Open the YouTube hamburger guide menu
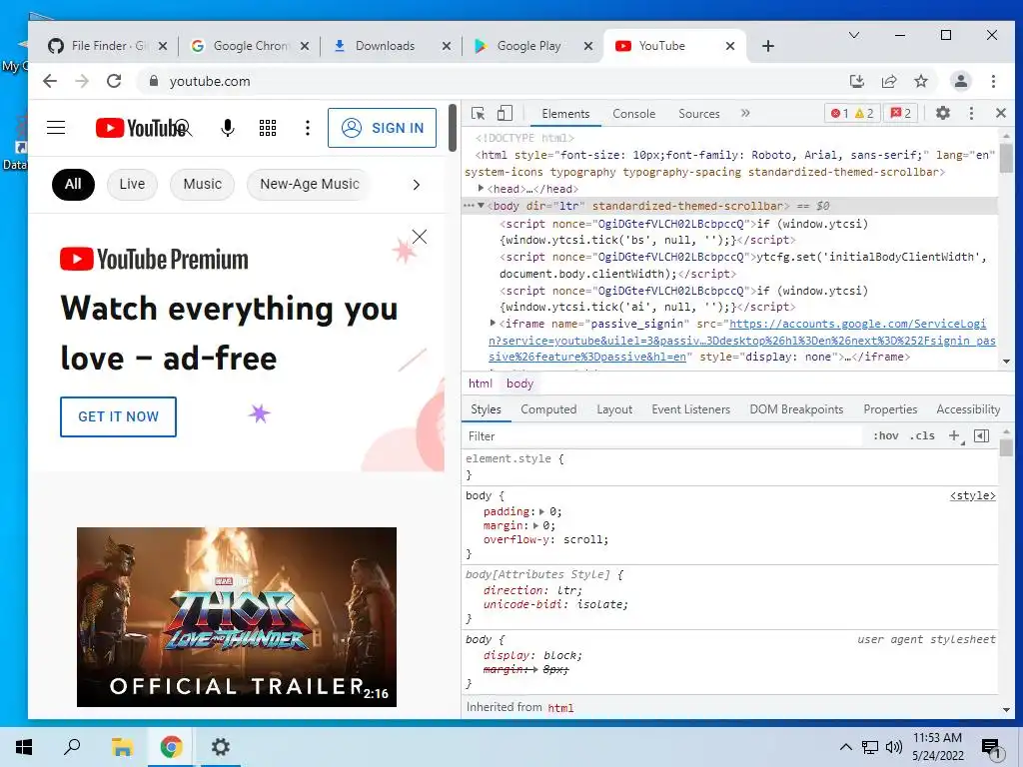This screenshot has height=767, width=1023. tap(56, 128)
